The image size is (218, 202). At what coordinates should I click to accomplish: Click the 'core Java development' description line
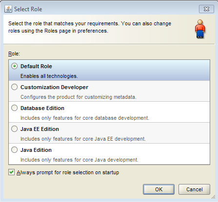click(79, 160)
